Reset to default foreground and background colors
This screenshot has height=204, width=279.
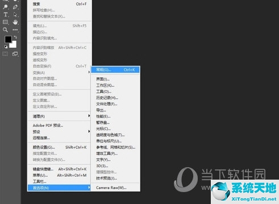6,46
